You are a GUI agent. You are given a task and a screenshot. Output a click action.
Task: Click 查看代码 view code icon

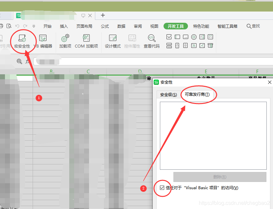(x=152, y=41)
